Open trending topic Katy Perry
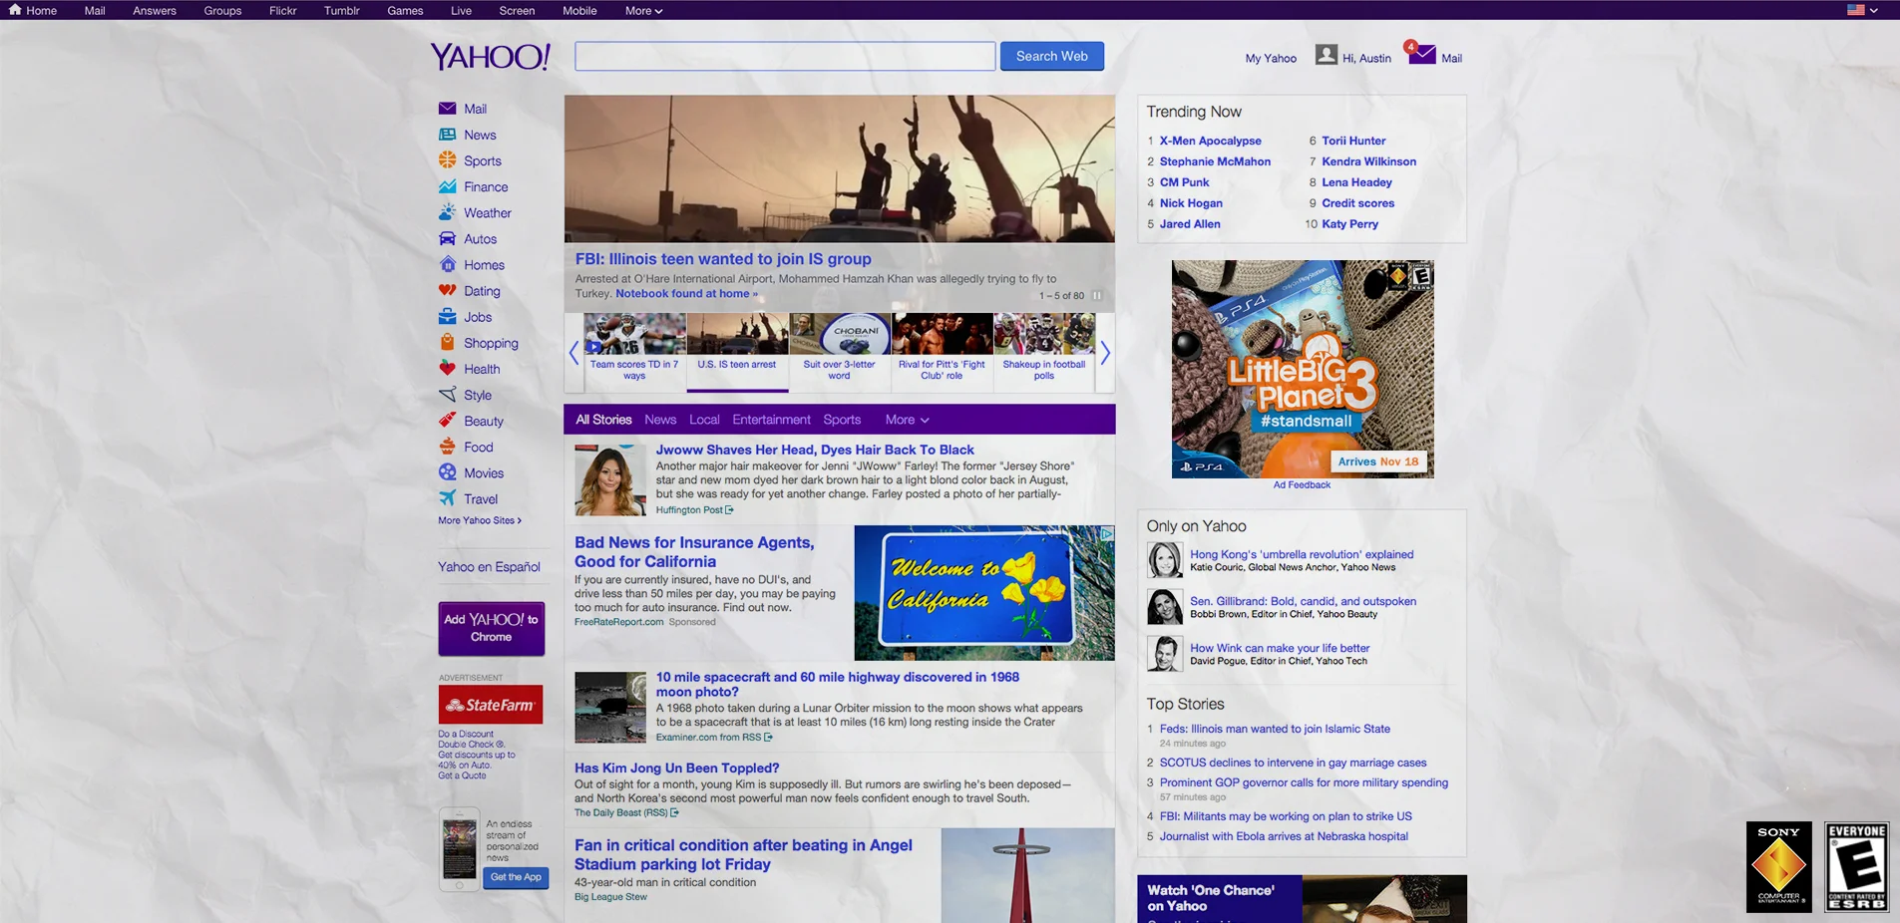Screen dimensions: 1900x923 pyautogui.click(x=1349, y=223)
